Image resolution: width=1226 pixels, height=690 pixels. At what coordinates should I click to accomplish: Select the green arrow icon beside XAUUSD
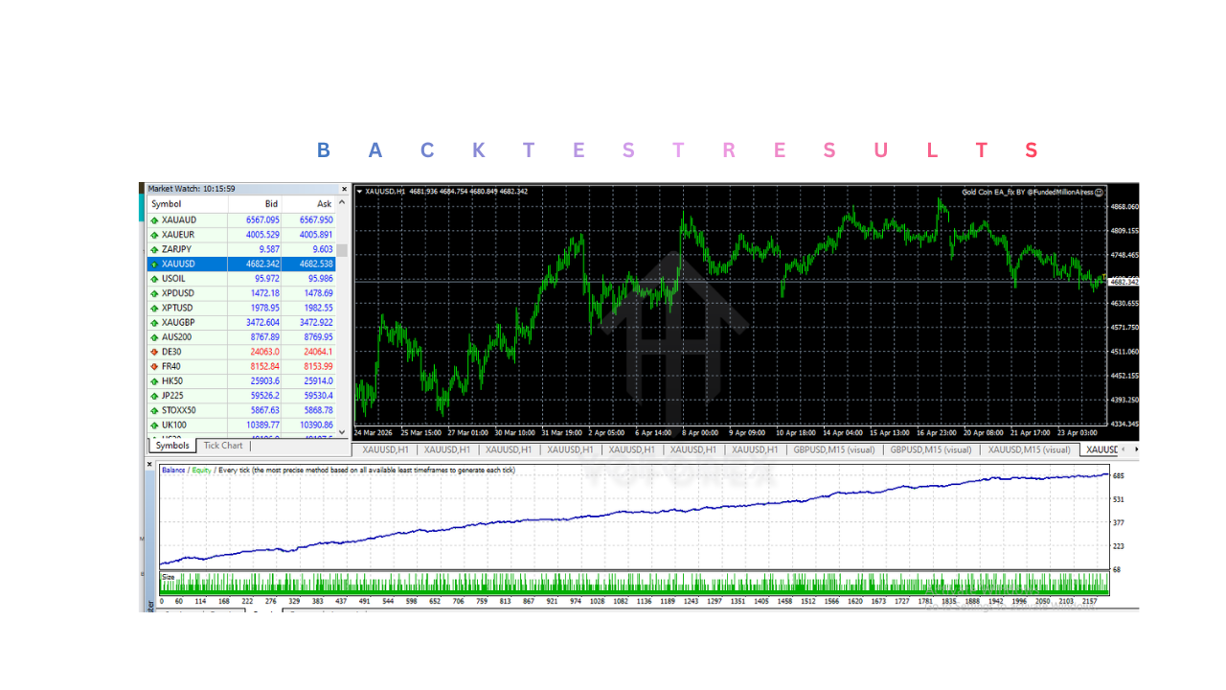pyautogui.click(x=153, y=264)
